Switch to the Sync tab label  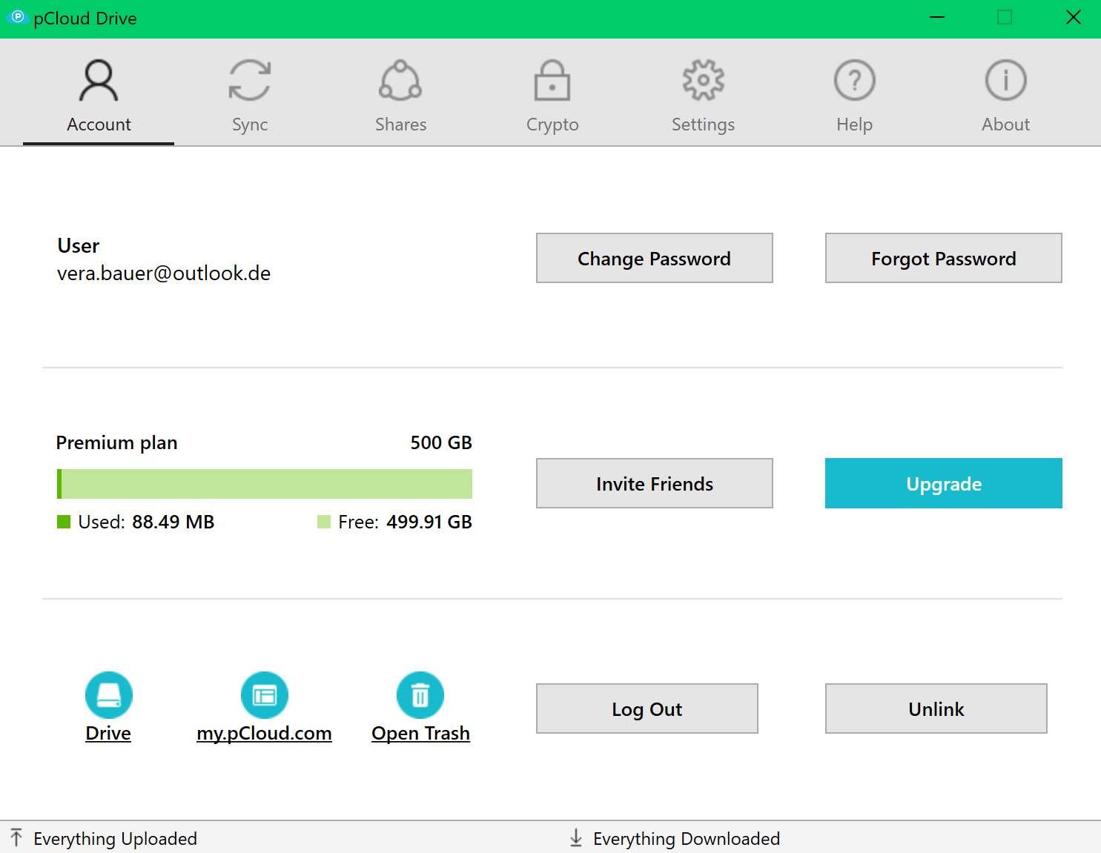click(x=250, y=125)
